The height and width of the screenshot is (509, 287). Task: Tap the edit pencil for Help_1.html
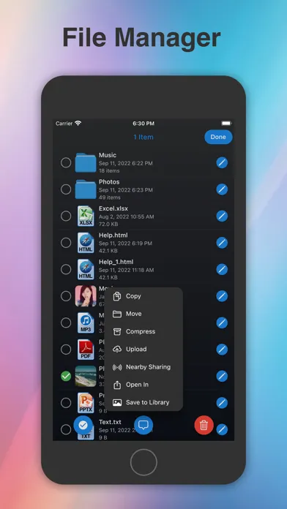[222, 269]
